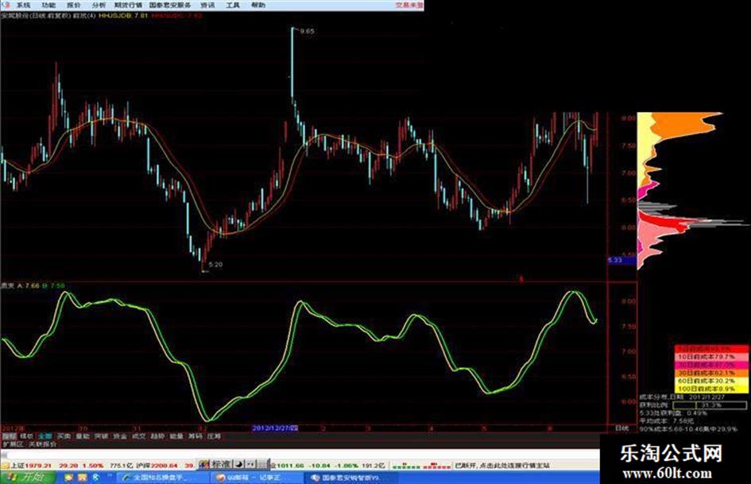Select the 成交 indicator tab
This screenshot has width=751, height=484.
point(138,436)
